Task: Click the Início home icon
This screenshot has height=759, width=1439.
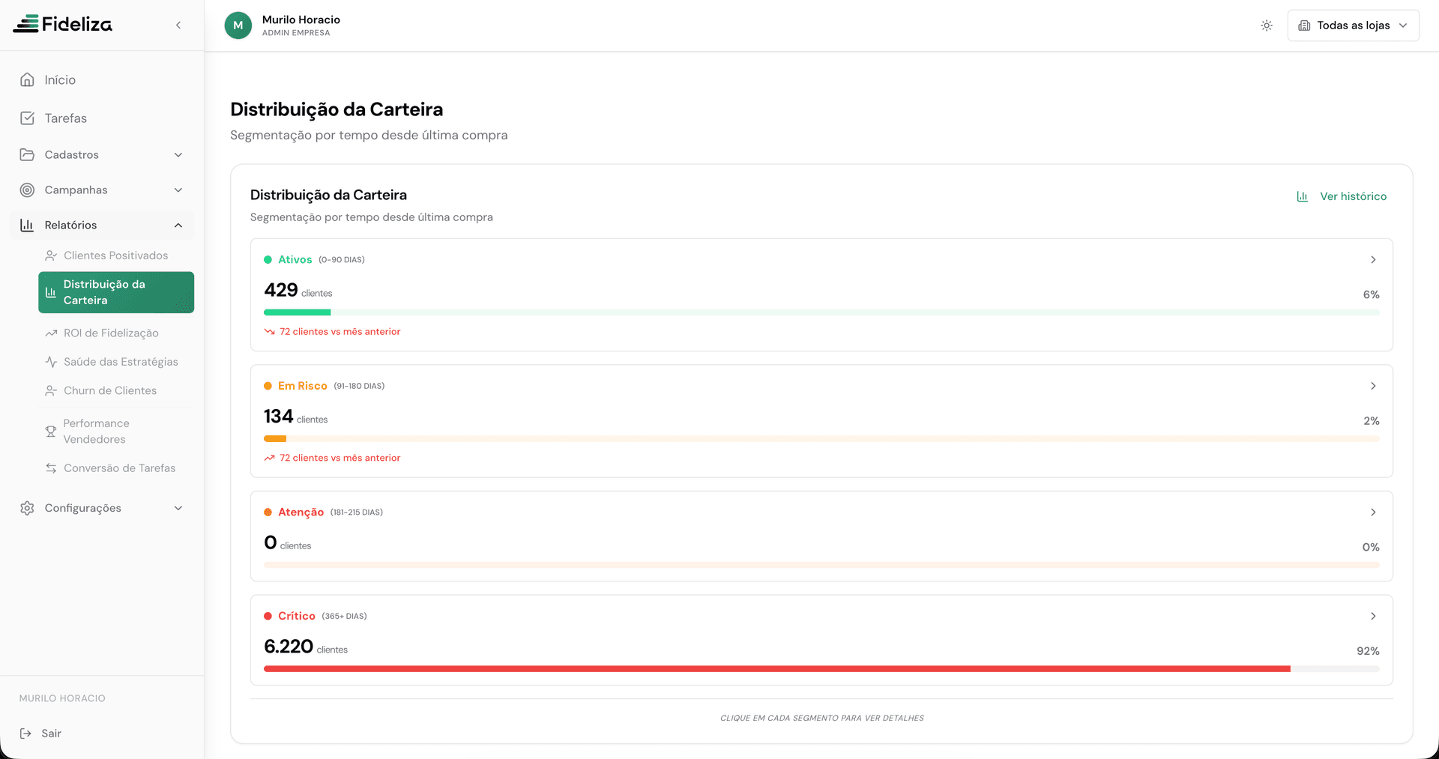Action: pos(28,80)
